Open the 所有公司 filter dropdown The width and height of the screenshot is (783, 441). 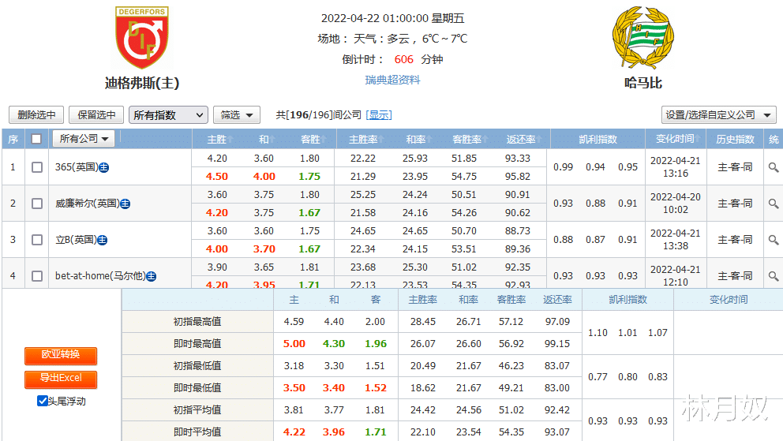click(84, 138)
